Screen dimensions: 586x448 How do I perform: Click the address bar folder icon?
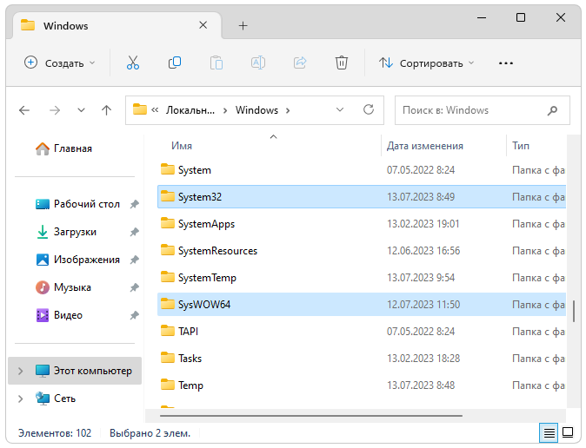(140, 109)
